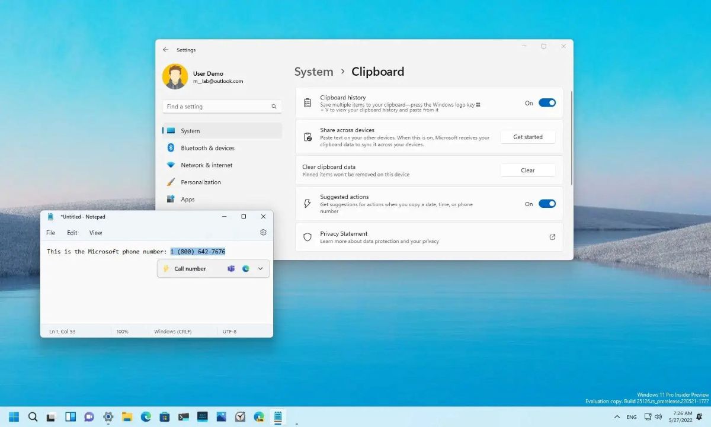
Task: Click Clear to clear clipboard data
Action: [528, 171]
